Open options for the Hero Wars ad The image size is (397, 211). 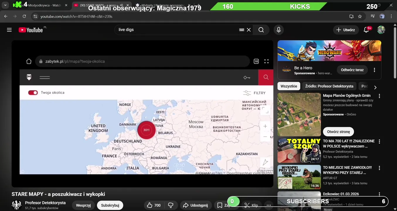(x=374, y=70)
